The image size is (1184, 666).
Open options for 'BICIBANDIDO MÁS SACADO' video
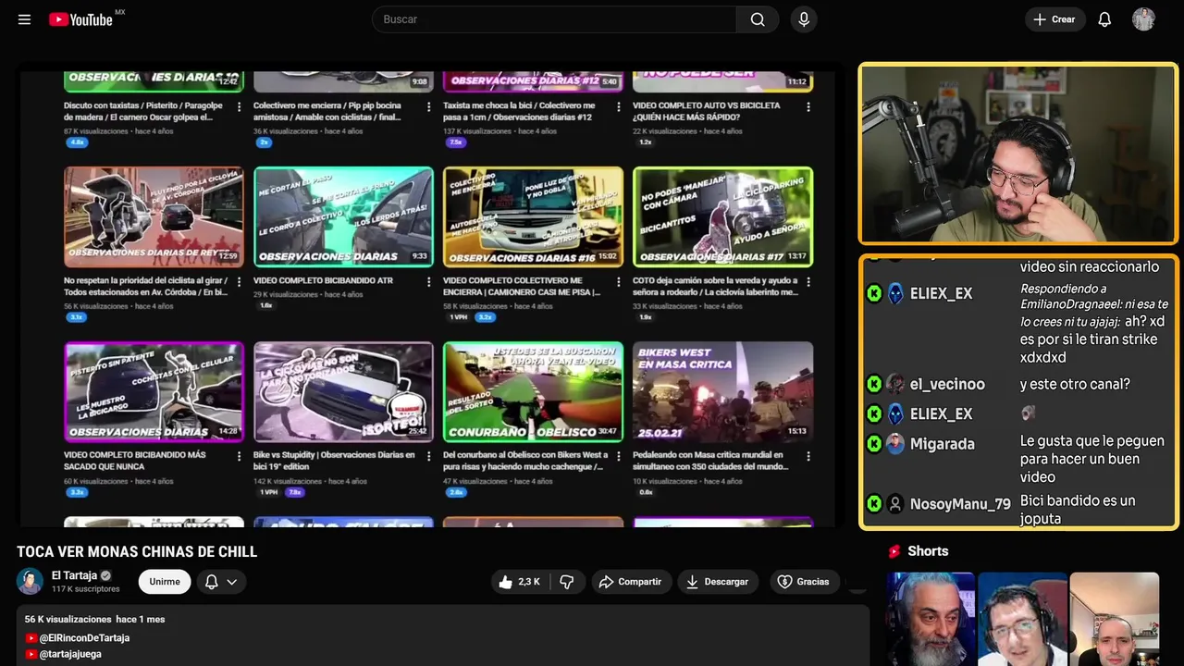pos(239,457)
